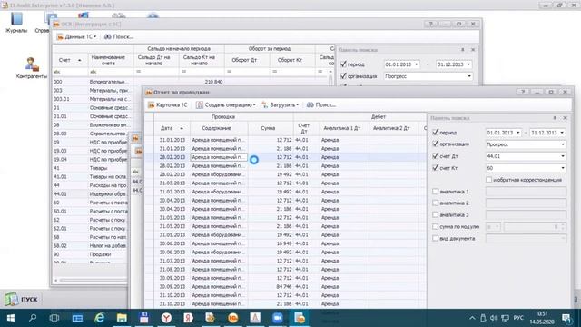Open Task View on the taskbar
Viewport: 581px width, 327px height.
click(x=54, y=318)
